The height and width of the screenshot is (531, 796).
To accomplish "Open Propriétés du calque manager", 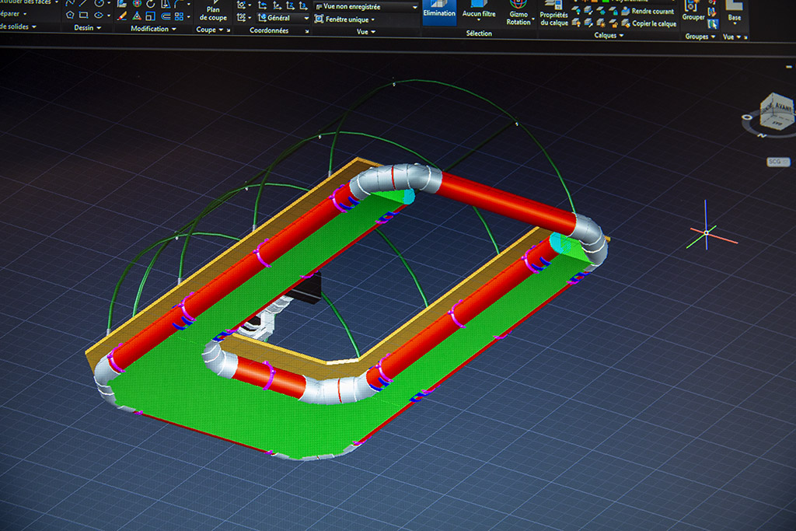I will click(x=553, y=13).
